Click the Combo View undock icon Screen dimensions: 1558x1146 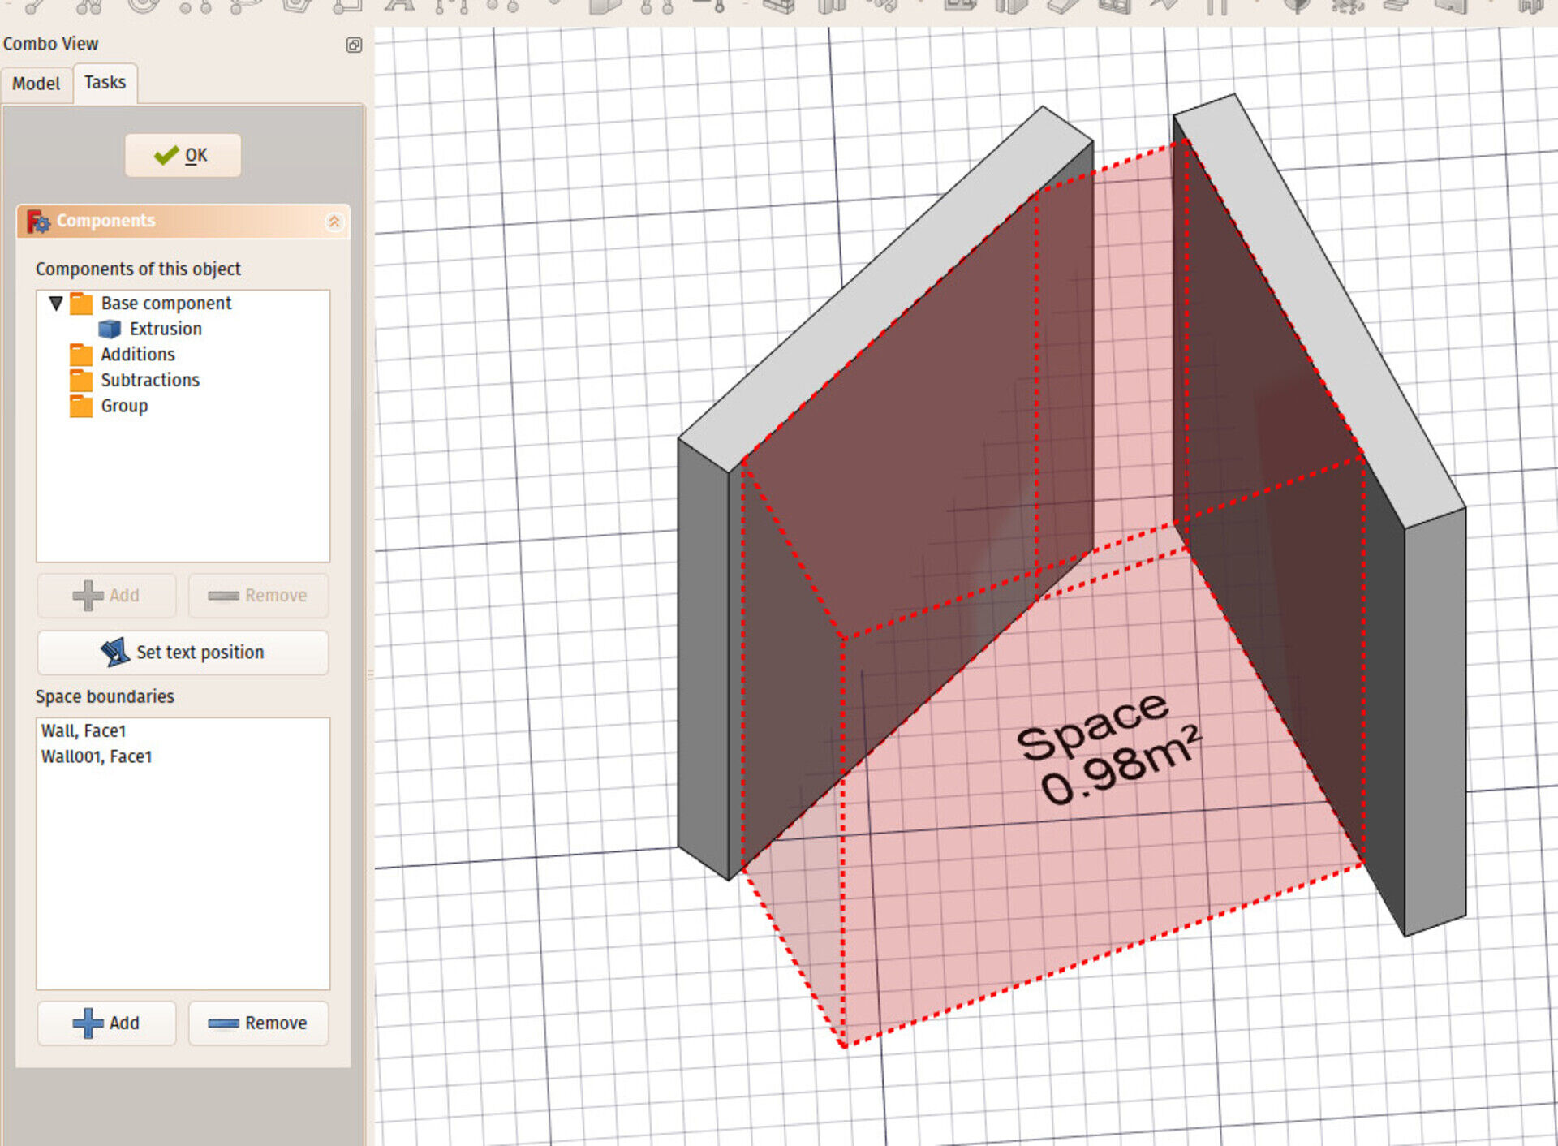354,45
